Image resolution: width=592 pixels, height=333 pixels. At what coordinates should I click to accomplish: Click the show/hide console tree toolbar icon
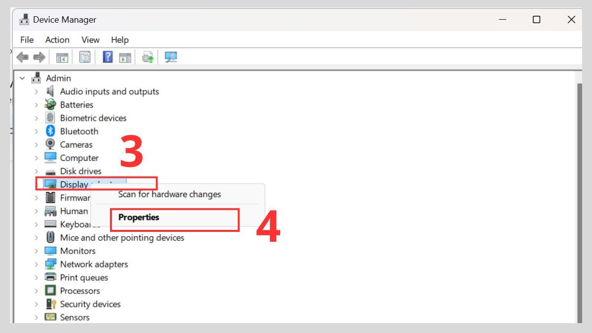(x=62, y=57)
